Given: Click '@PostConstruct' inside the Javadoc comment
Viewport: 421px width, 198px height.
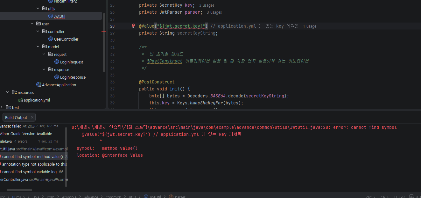Looking at the screenshot, I should [165, 61].
